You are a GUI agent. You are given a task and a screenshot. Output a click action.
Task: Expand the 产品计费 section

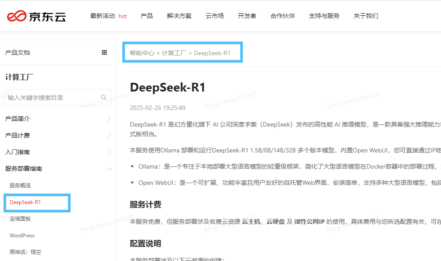point(58,135)
